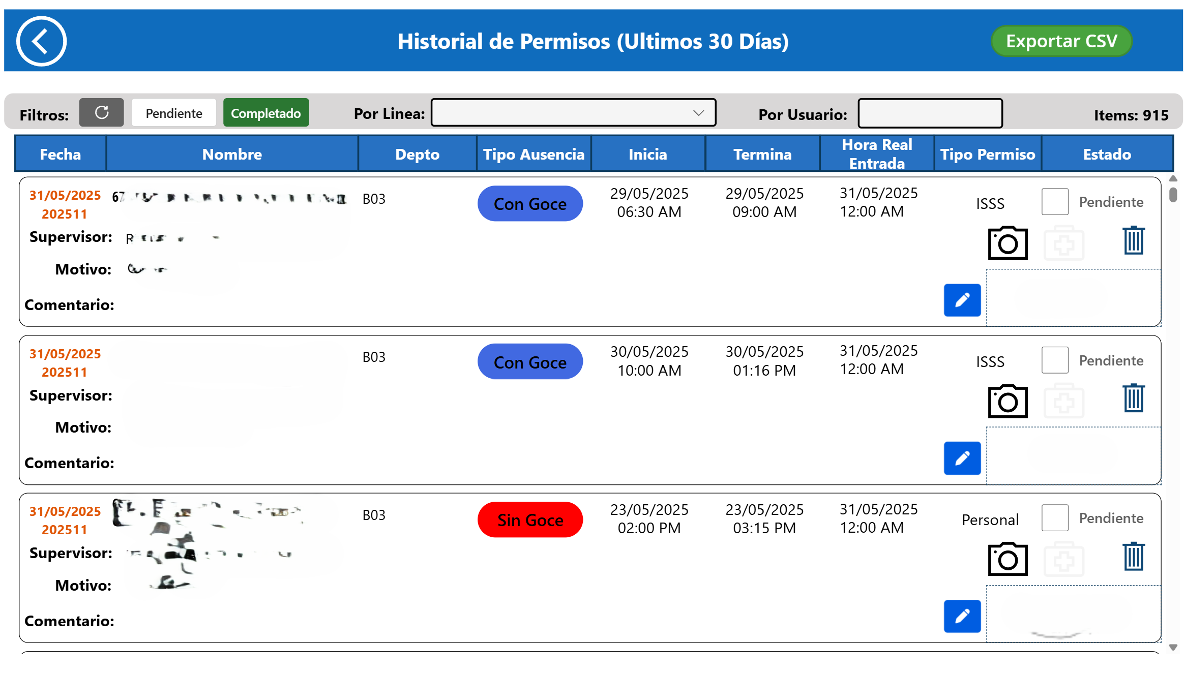Click pencil edit icon on third record
The image size is (1185, 673).
point(962,616)
